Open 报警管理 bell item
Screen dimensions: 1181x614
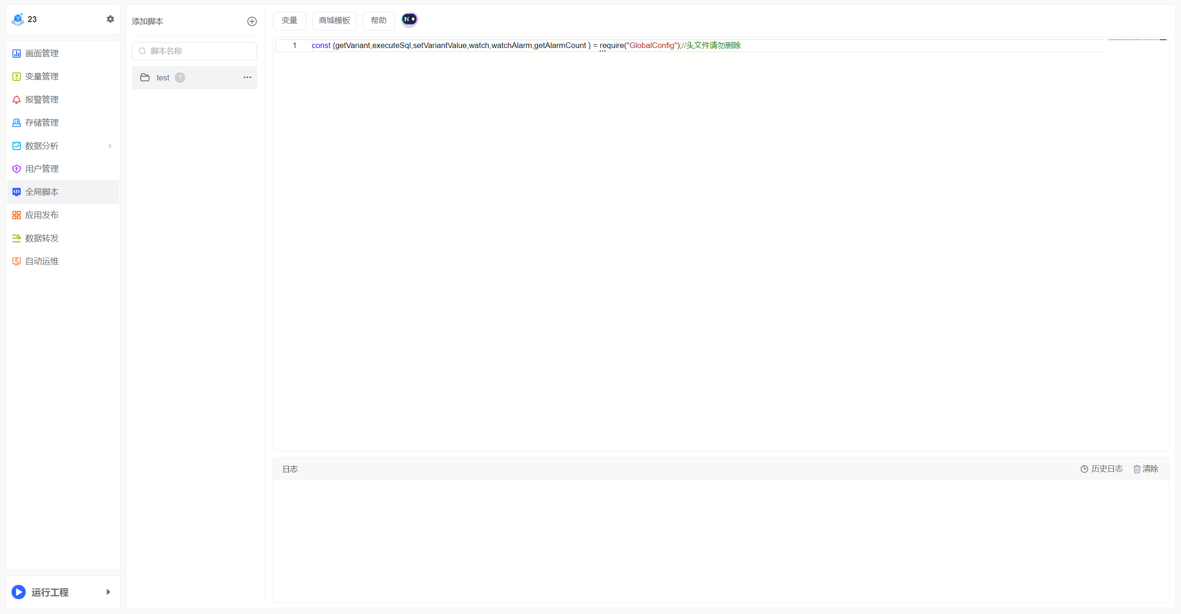42,100
